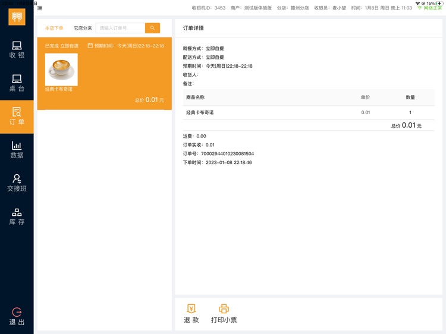
Task: Click the orange search magnifier button
Action: [x=152, y=28]
